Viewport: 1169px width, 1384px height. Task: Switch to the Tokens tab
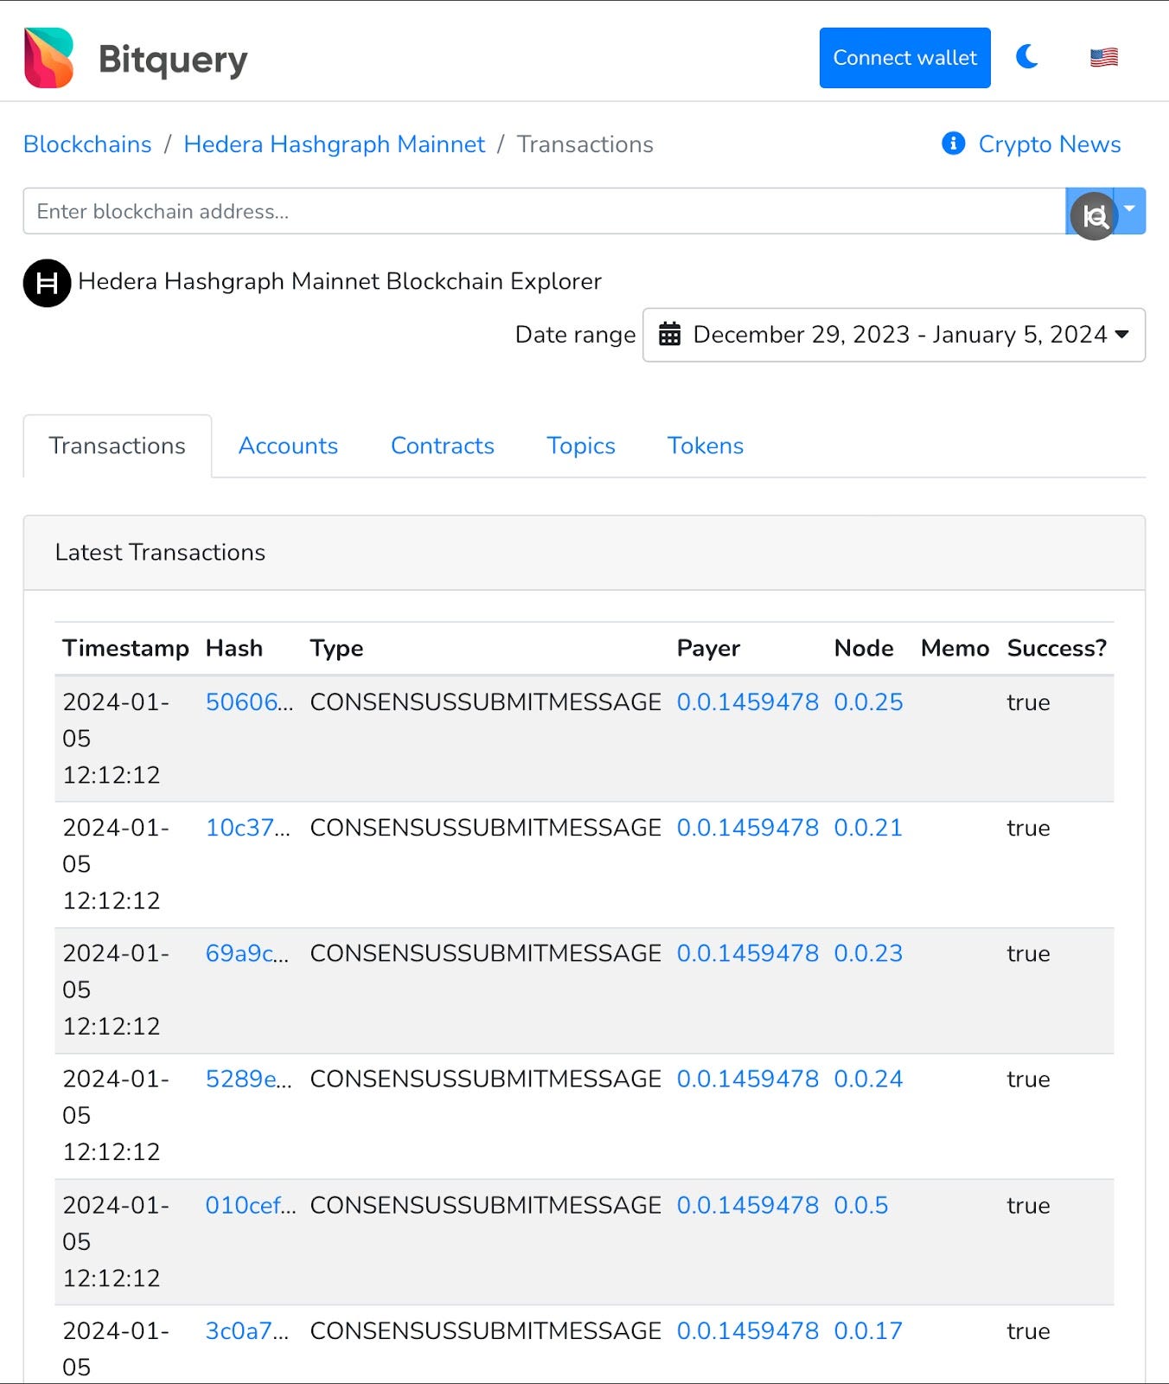click(x=705, y=445)
